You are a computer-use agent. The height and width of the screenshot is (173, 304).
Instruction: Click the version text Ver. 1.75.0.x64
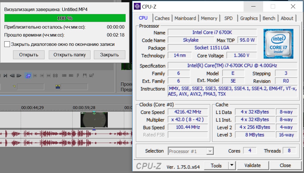pyautogui.click(x=183, y=167)
